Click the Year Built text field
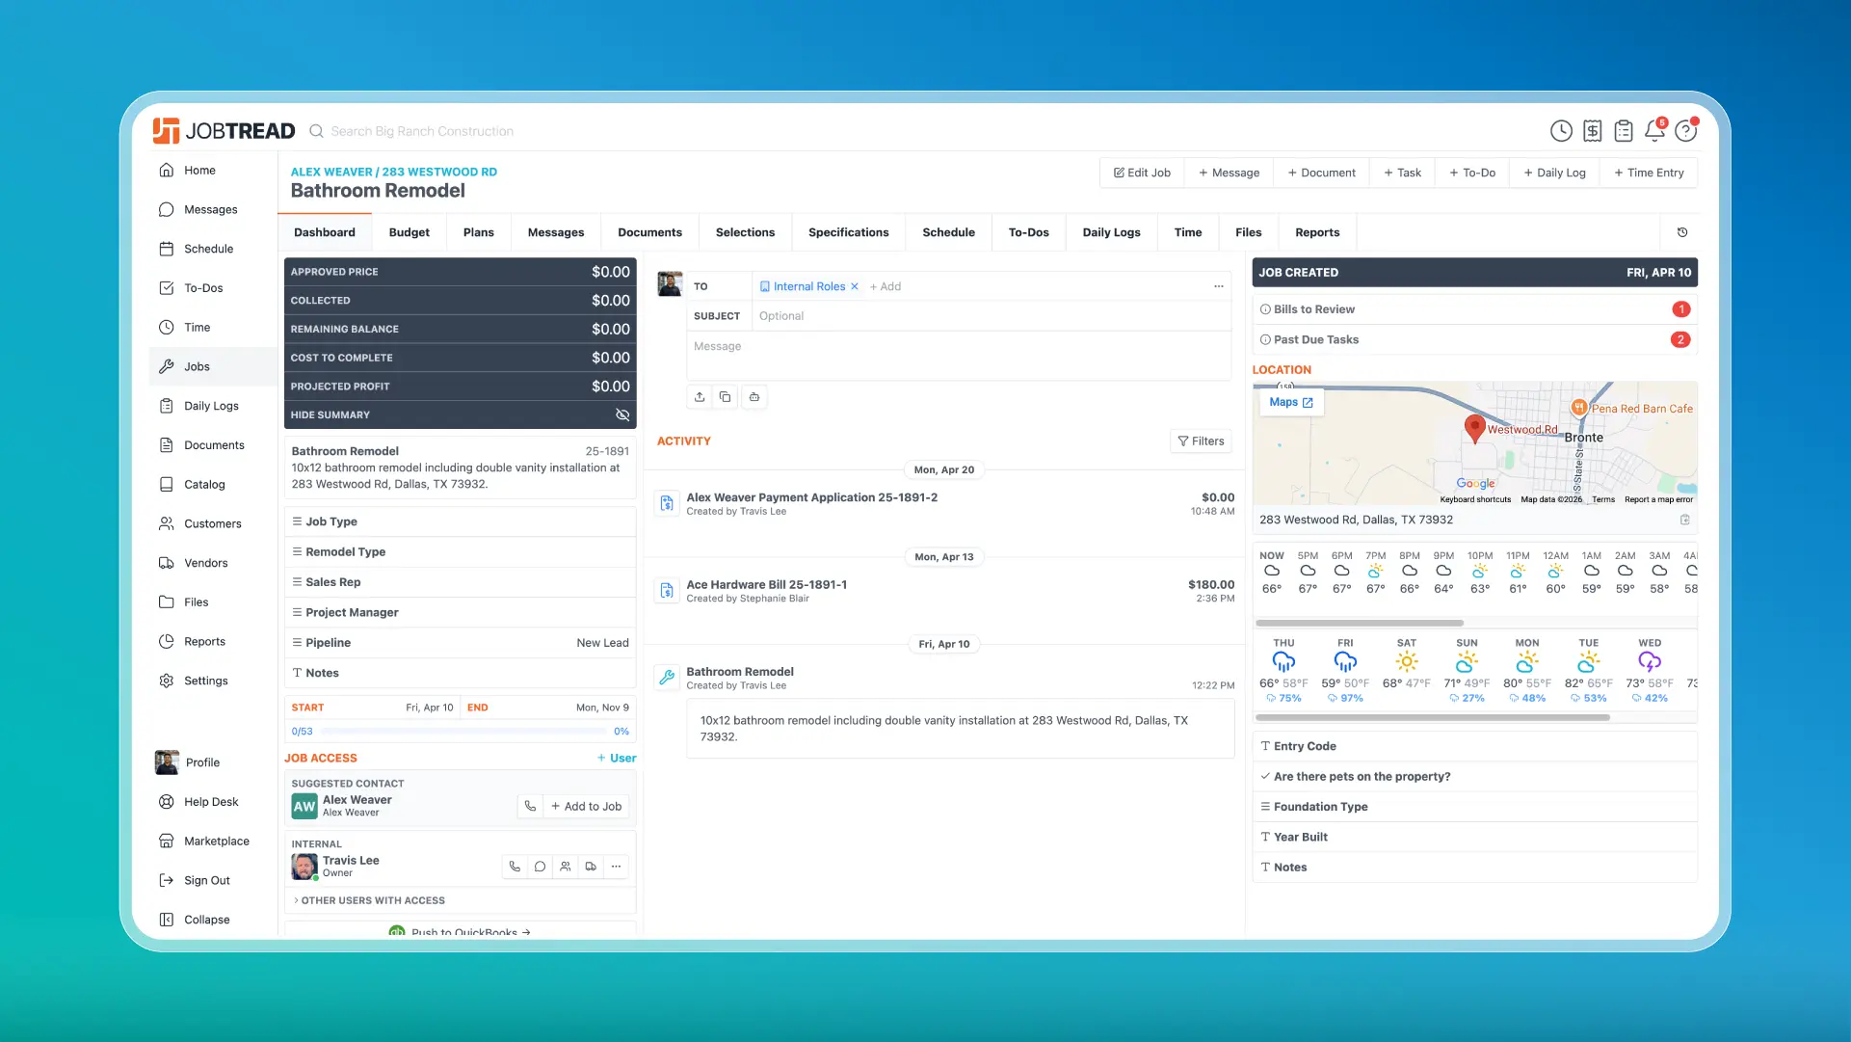 click(1474, 838)
